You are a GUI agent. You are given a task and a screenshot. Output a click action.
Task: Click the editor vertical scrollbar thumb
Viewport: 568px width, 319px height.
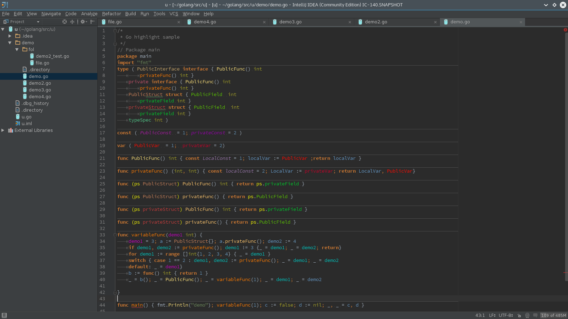(x=566, y=157)
